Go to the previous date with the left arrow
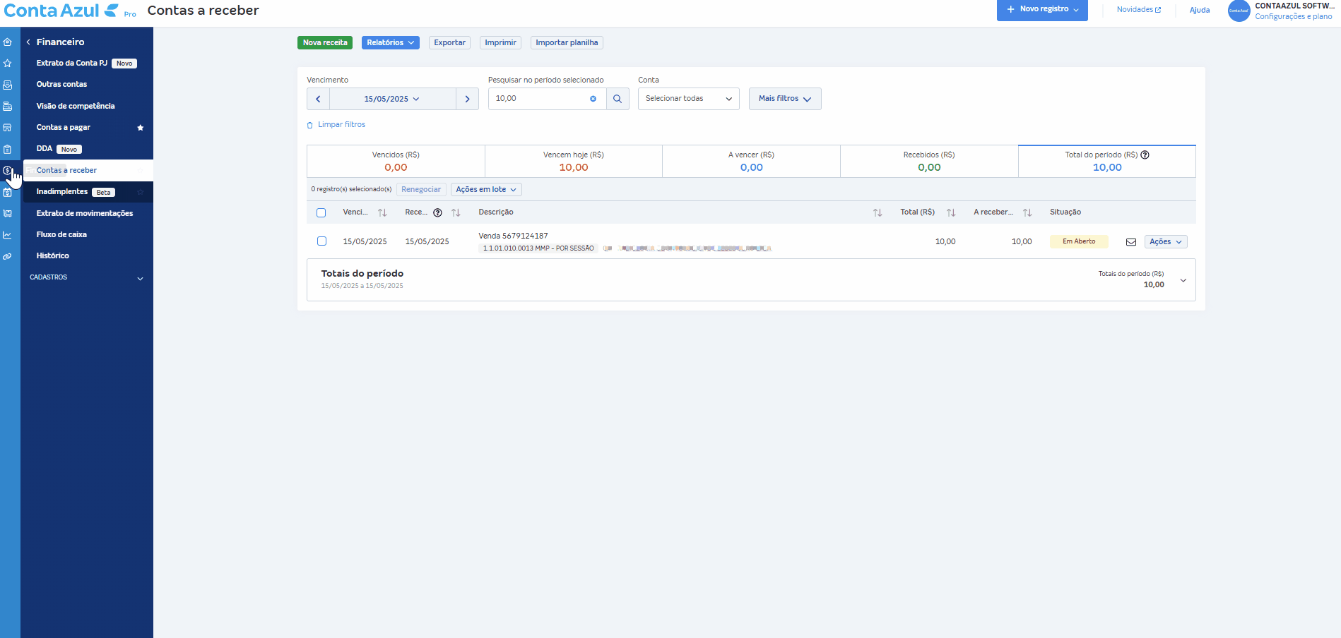Viewport: 1341px width, 638px height. (x=318, y=99)
